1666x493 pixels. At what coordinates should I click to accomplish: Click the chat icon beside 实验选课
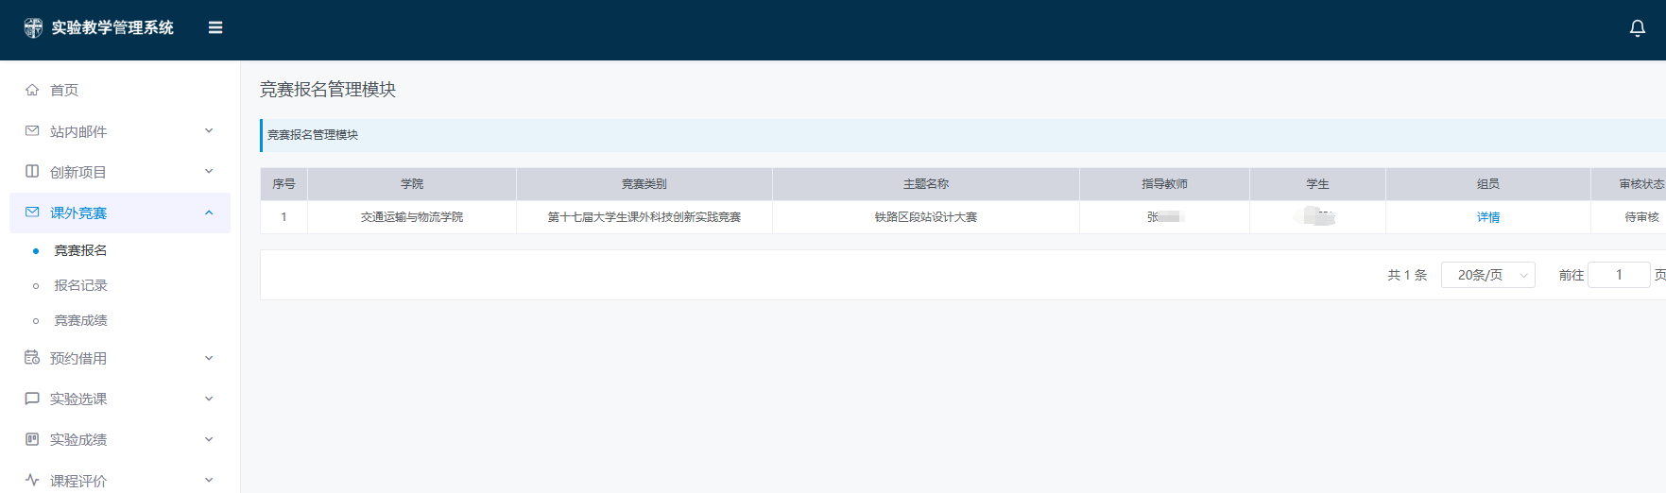click(32, 399)
